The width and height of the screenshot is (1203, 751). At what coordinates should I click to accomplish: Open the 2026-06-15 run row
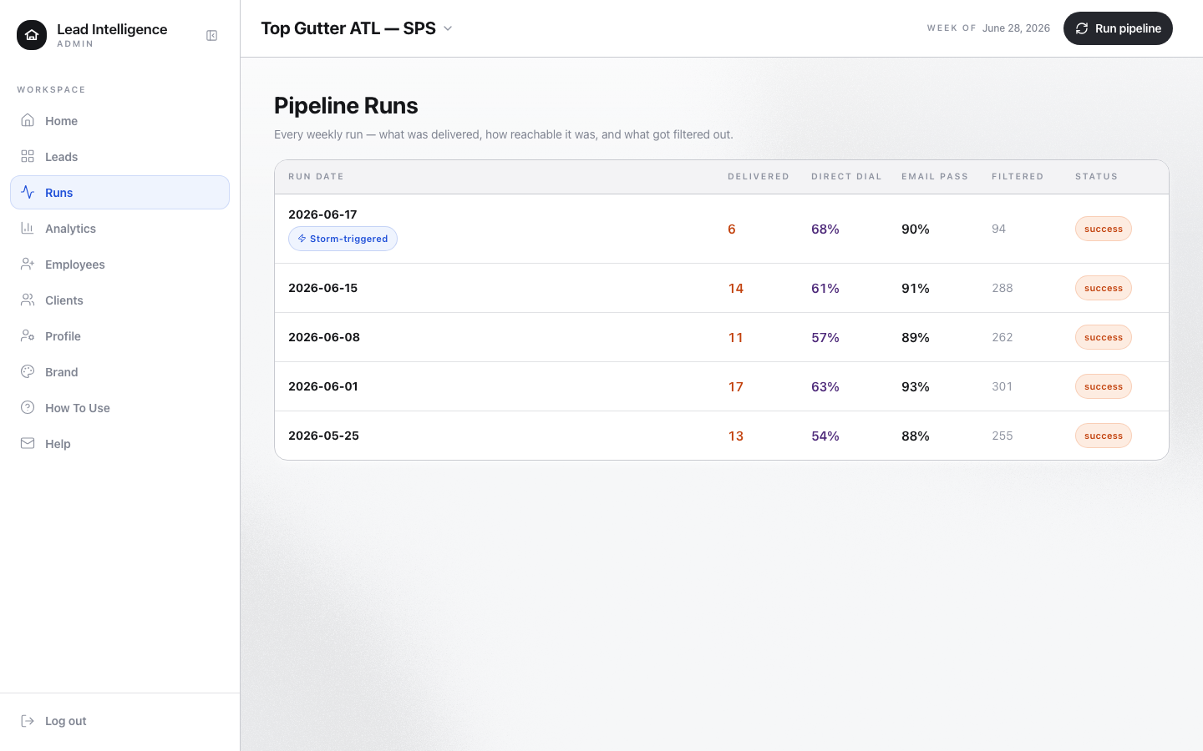pyautogui.click(x=722, y=288)
